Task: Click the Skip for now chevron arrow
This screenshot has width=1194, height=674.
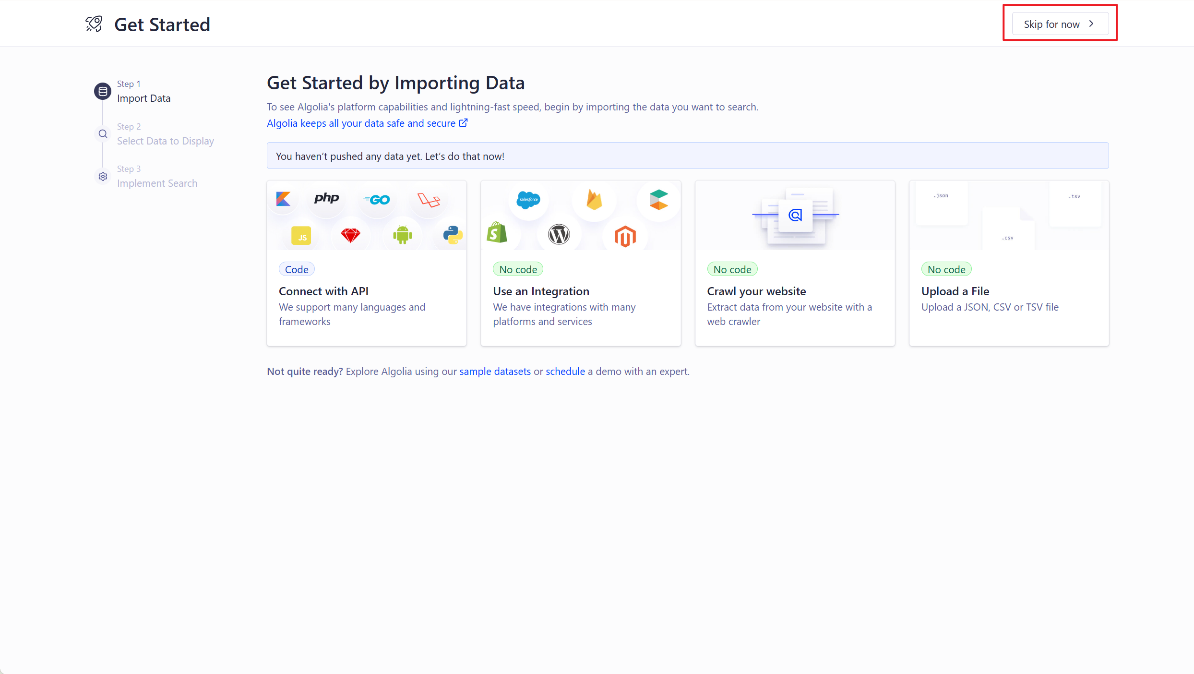Action: coord(1091,24)
